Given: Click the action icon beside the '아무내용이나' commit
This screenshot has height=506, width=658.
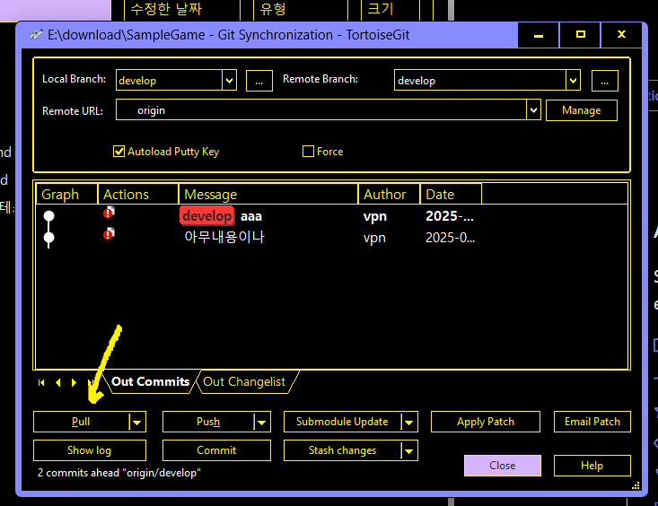Looking at the screenshot, I should [x=109, y=233].
